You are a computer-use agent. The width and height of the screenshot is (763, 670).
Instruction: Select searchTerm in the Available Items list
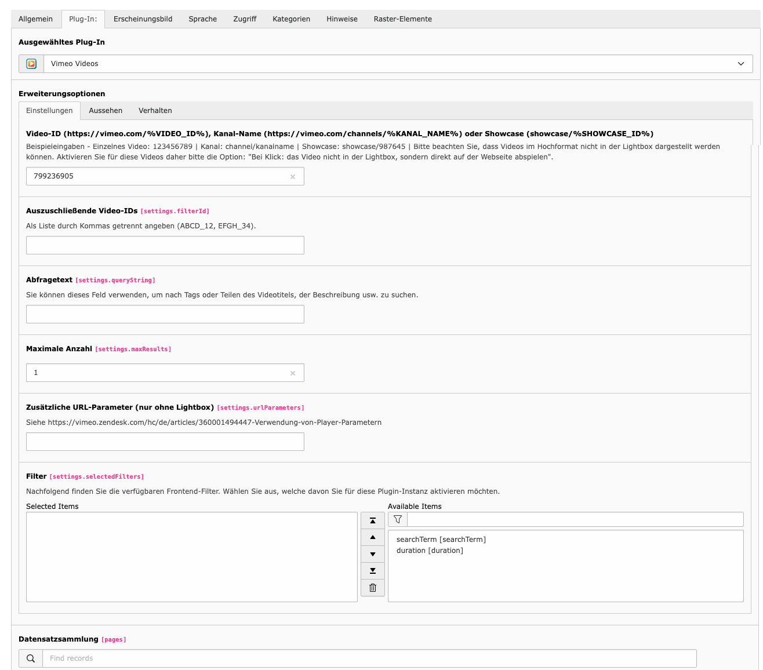pyautogui.click(x=441, y=539)
